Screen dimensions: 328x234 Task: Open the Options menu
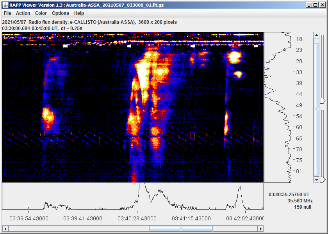[x=61, y=13]
